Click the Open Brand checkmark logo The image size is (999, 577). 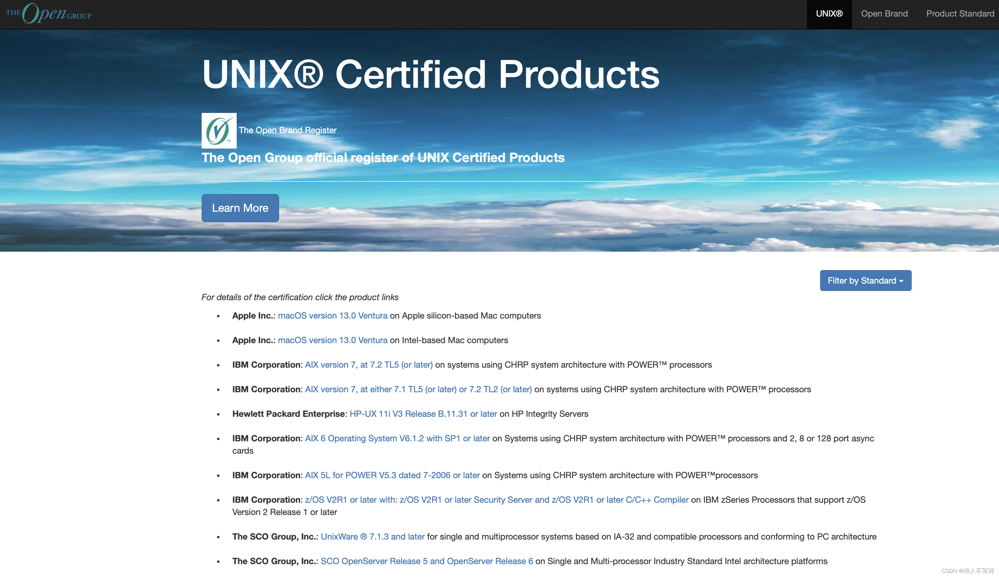coord(219,131)
